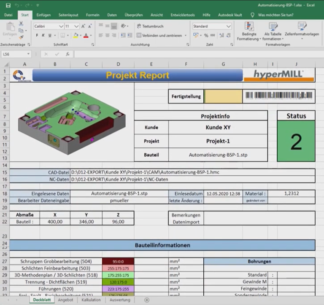Screen dimensions: 324x305
Task: Click the Cut scissors icon
Action: (21, 24)
